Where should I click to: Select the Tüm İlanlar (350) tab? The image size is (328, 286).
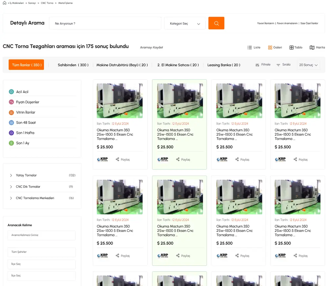coord(26,65)
